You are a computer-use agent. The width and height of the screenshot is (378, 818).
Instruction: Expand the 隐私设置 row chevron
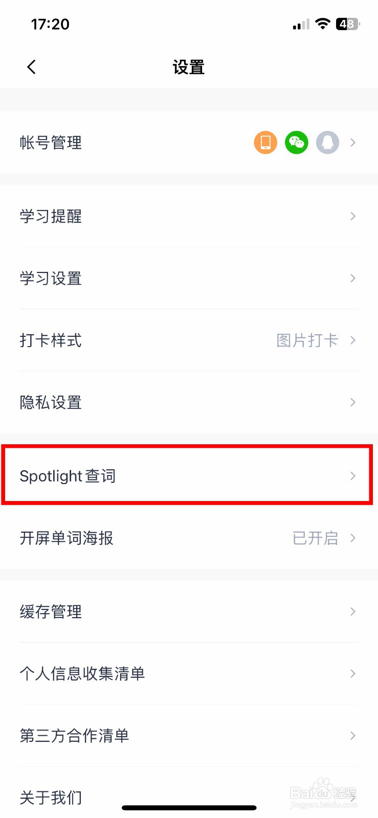pyautogui.click(x=352, y=402)
